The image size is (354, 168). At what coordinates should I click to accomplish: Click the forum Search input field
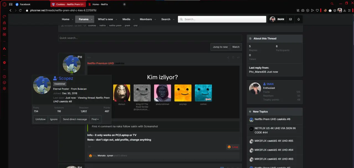click(222, 19)
